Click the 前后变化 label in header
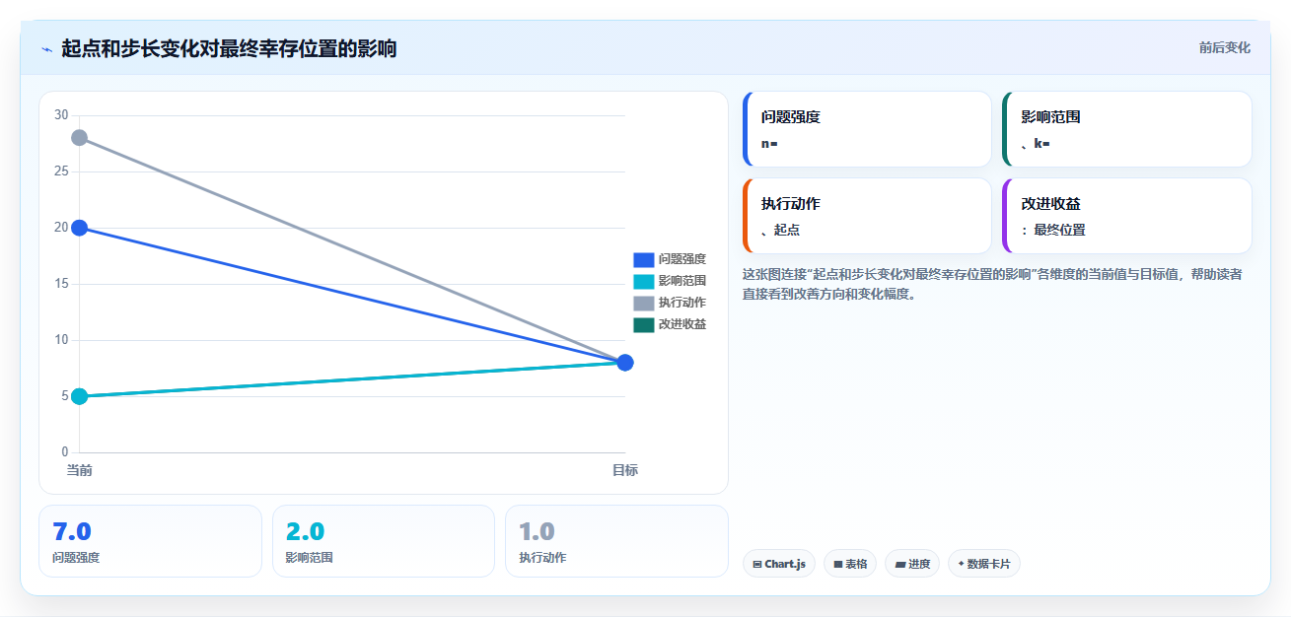The height and width of the screenshot is (617, 1291). tap(1224, 47)
